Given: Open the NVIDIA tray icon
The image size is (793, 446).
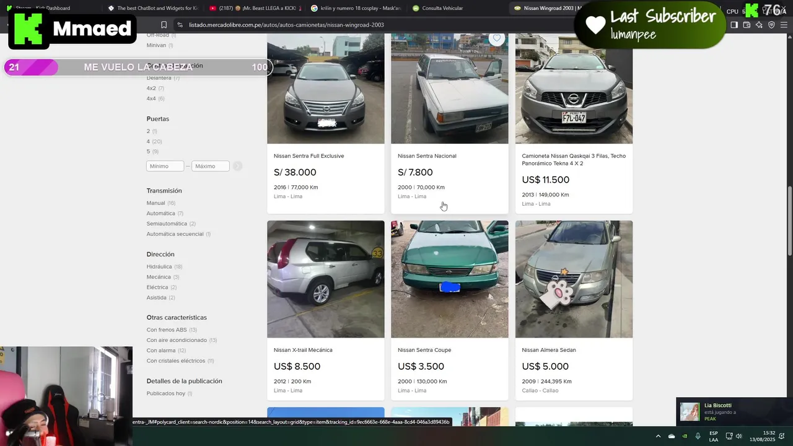Looking at the screenshot, I should coord(685,436).
